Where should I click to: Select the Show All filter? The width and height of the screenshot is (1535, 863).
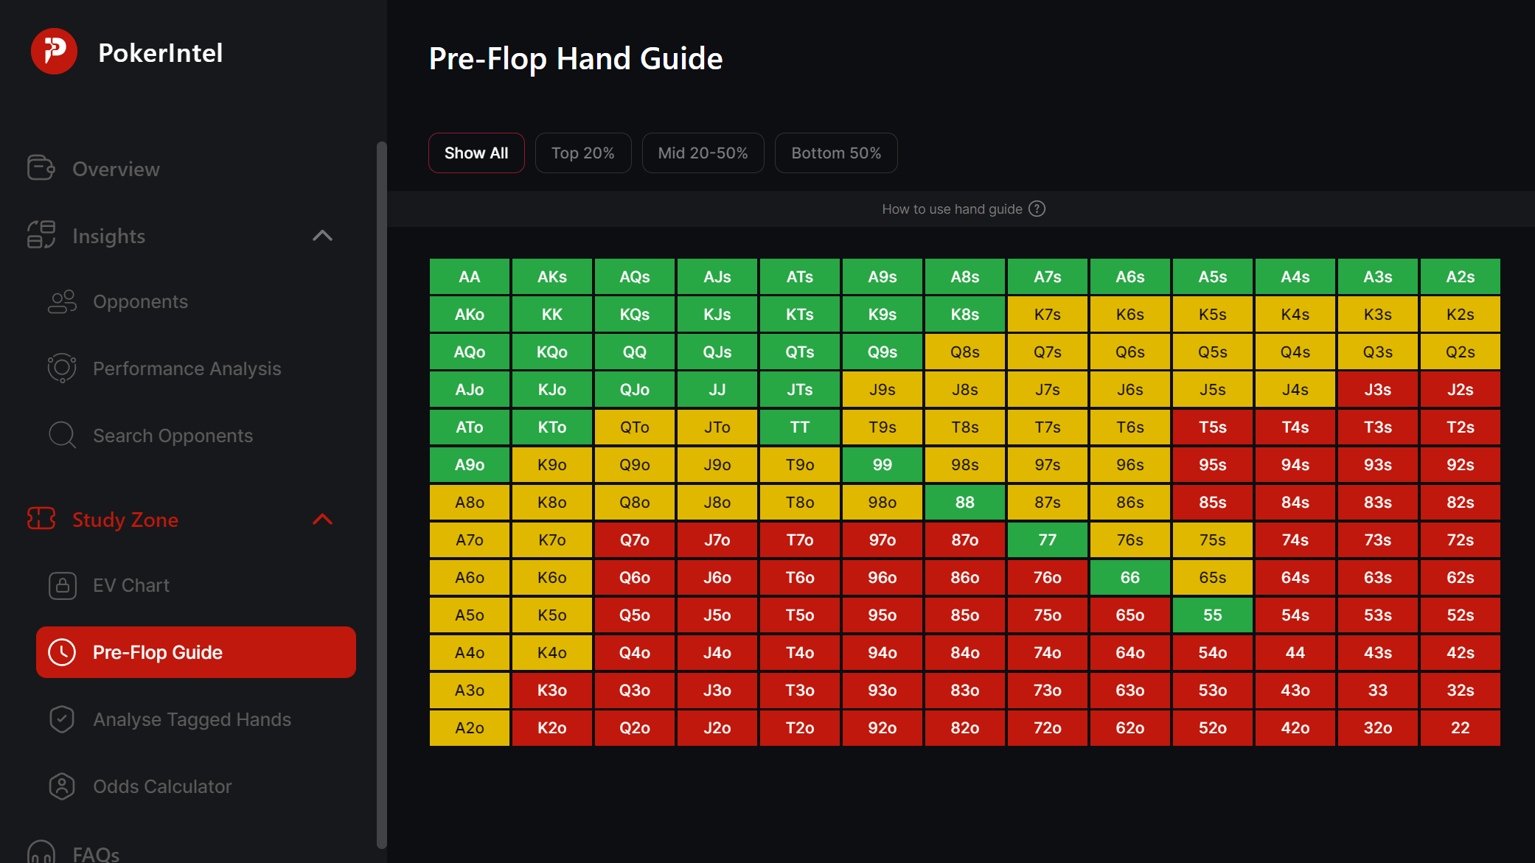click(x=476, y=153)
